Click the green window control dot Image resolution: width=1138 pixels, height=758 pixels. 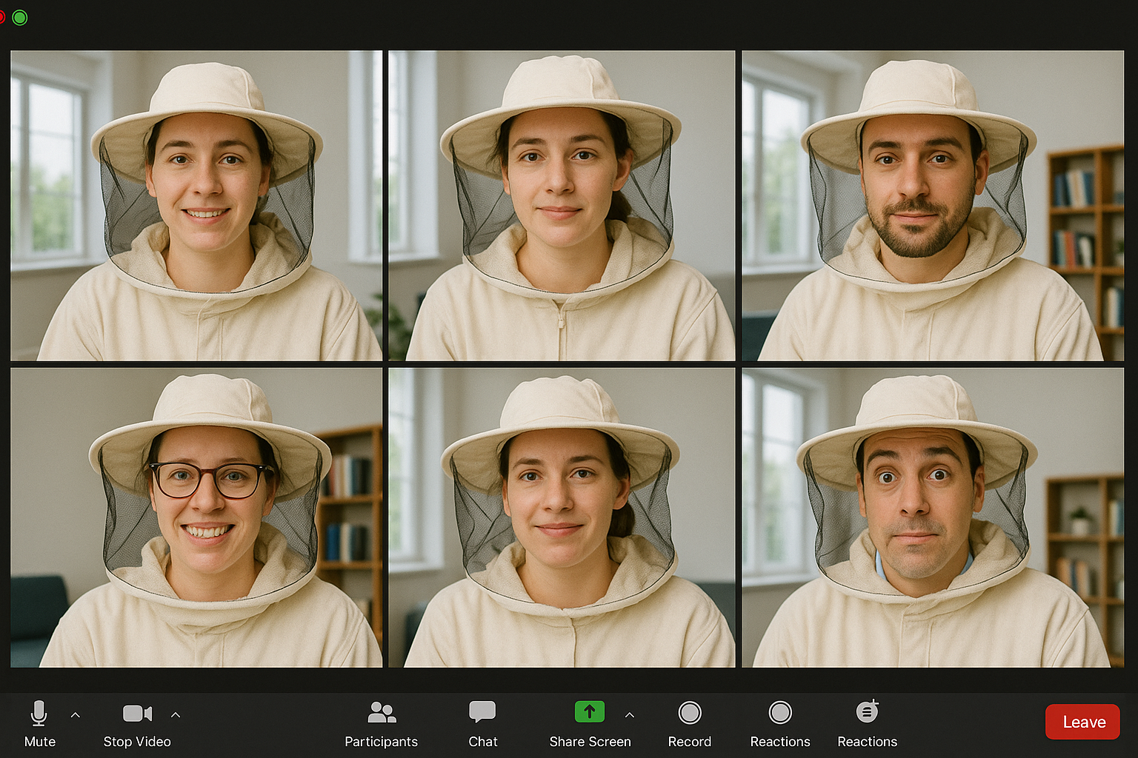coord(20,18)
